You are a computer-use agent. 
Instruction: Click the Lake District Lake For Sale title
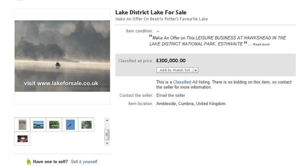pyautogui.click(x=151, y=12)
